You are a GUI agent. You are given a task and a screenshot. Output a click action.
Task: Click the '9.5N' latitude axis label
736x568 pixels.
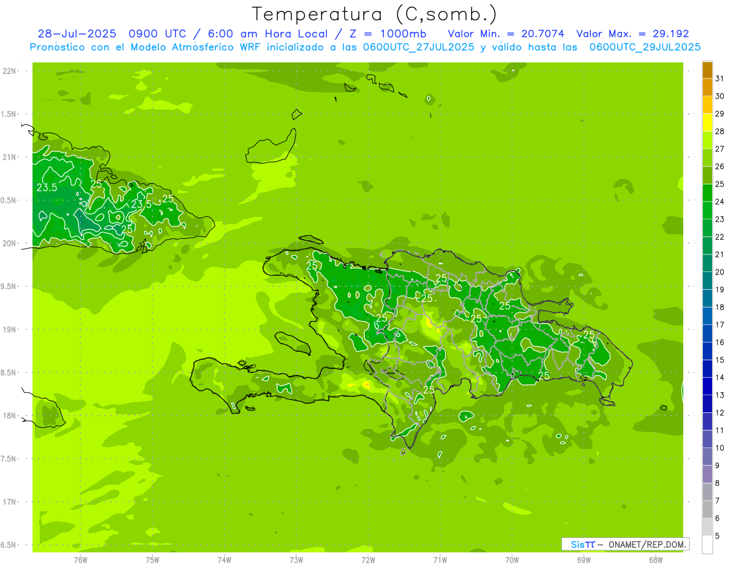9,287
